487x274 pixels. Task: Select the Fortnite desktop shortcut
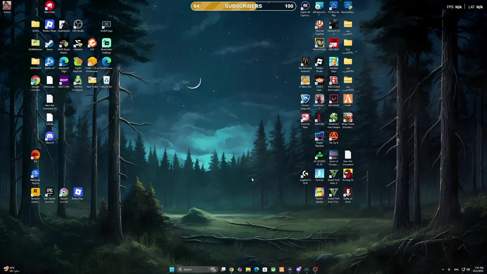(320, 175)
